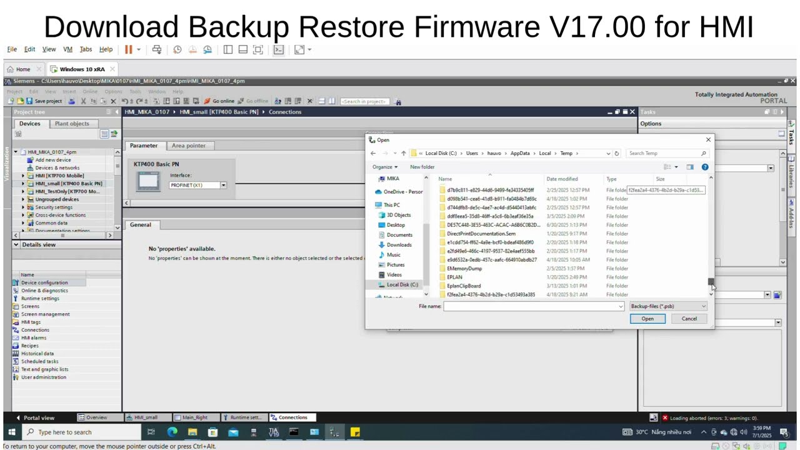This screenshot has width=800, height=450.
Task: Click the Undo arrow in TIA toolbar
Action: tap(126, 101)
